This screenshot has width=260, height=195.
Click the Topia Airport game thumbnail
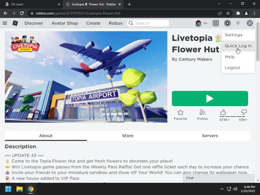pyautogui.click(x=86, y=77)
